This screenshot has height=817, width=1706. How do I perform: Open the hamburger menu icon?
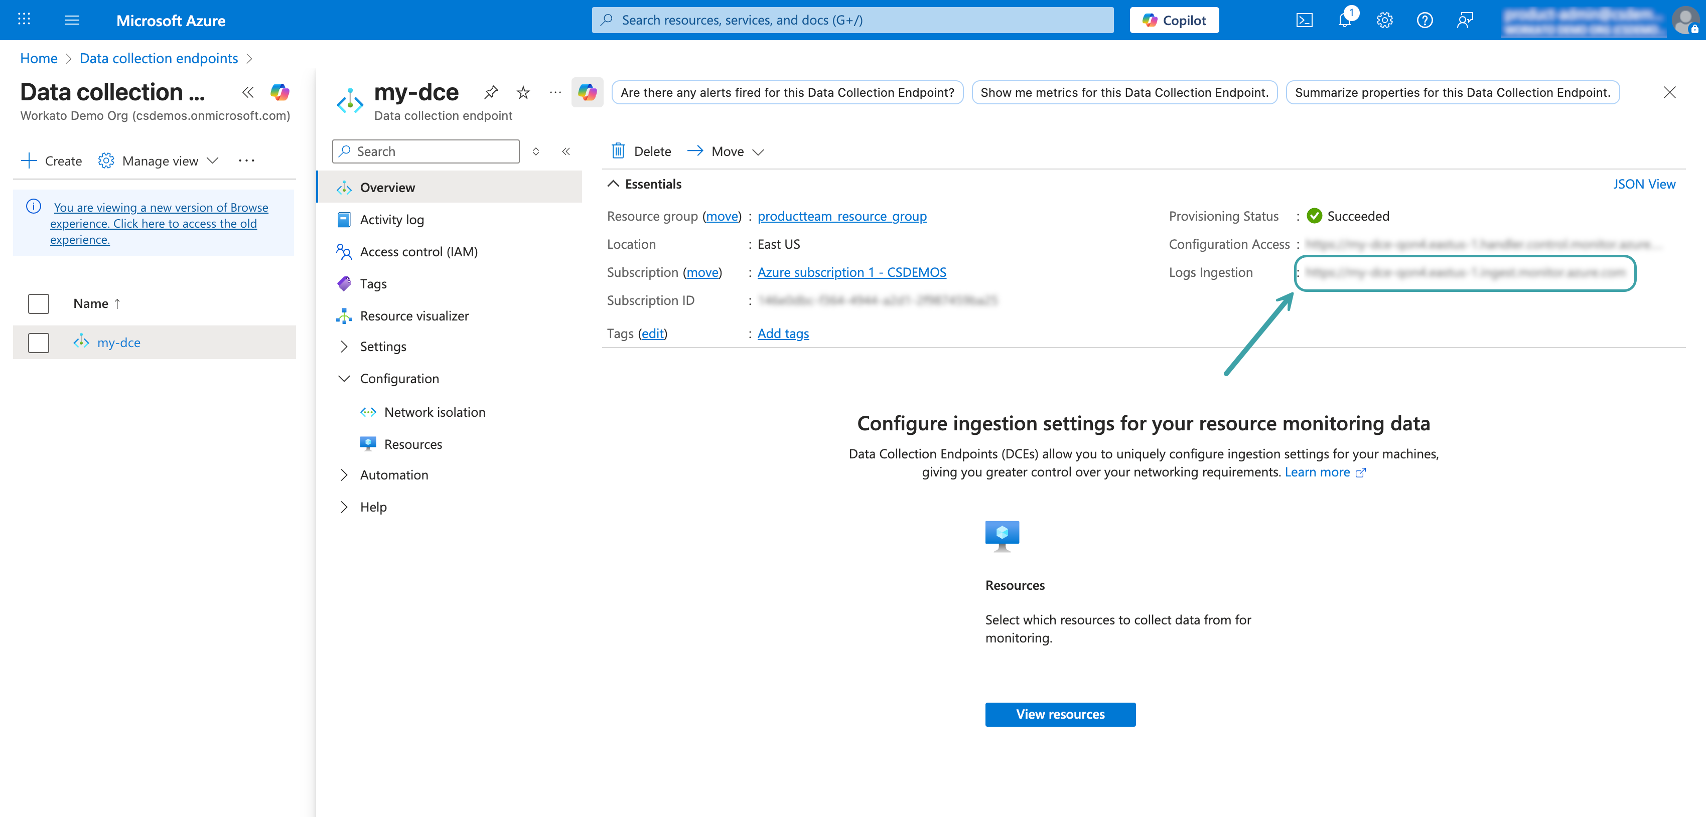click(72, 20)
